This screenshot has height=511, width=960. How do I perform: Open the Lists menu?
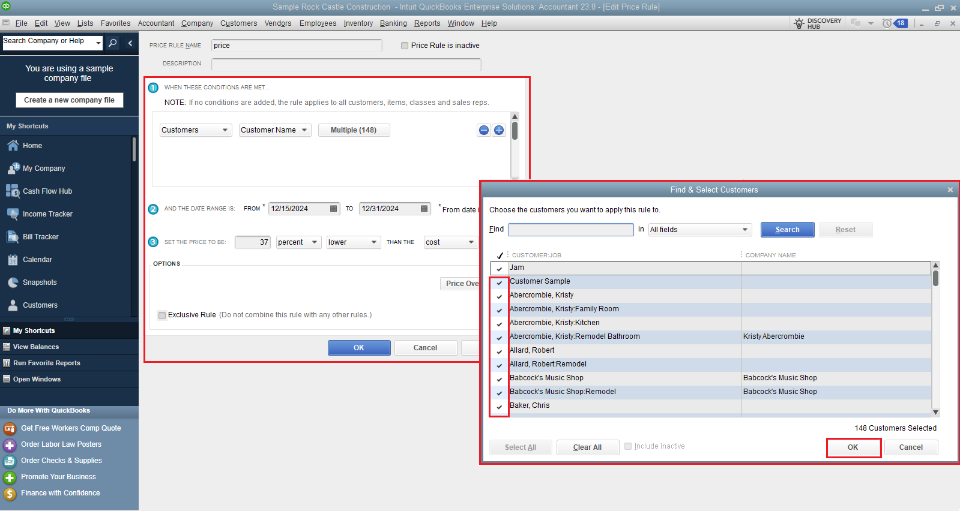[85, 23]
